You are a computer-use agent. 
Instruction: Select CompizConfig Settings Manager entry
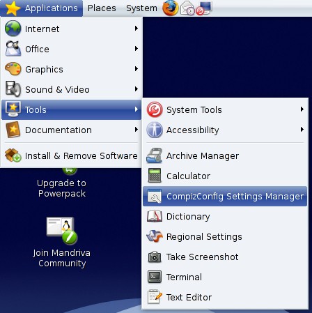(225, 196)
